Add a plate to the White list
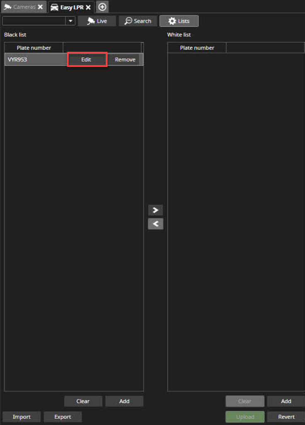Image resolution: width=305 pixels, height=425 pixels. click(286, 401)
